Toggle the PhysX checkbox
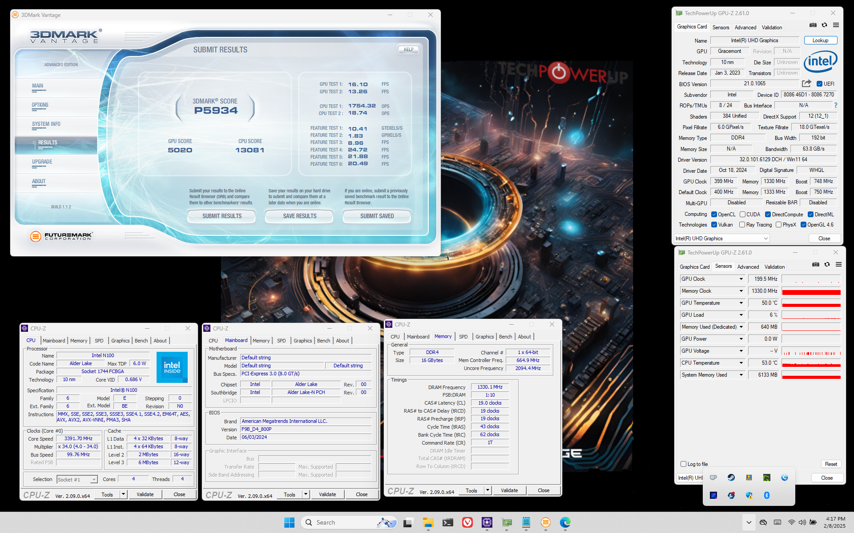This screenshot has height=533, width=854. [x=778, y=225]
